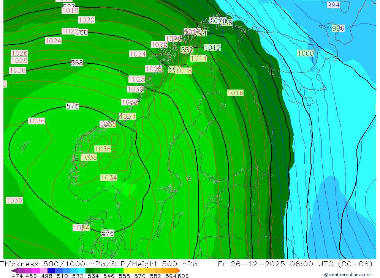Click the "1038" high pressure label
Screen dimensions: 380x278
click(x=89, y=157)
